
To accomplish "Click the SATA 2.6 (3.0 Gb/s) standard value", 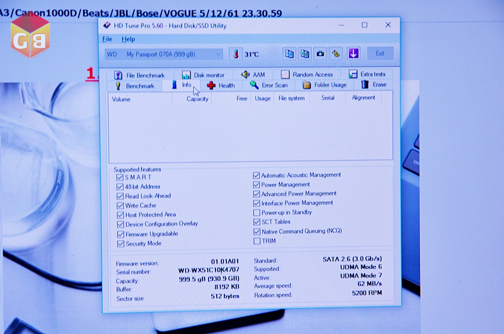I will click(x=352, y=259).
